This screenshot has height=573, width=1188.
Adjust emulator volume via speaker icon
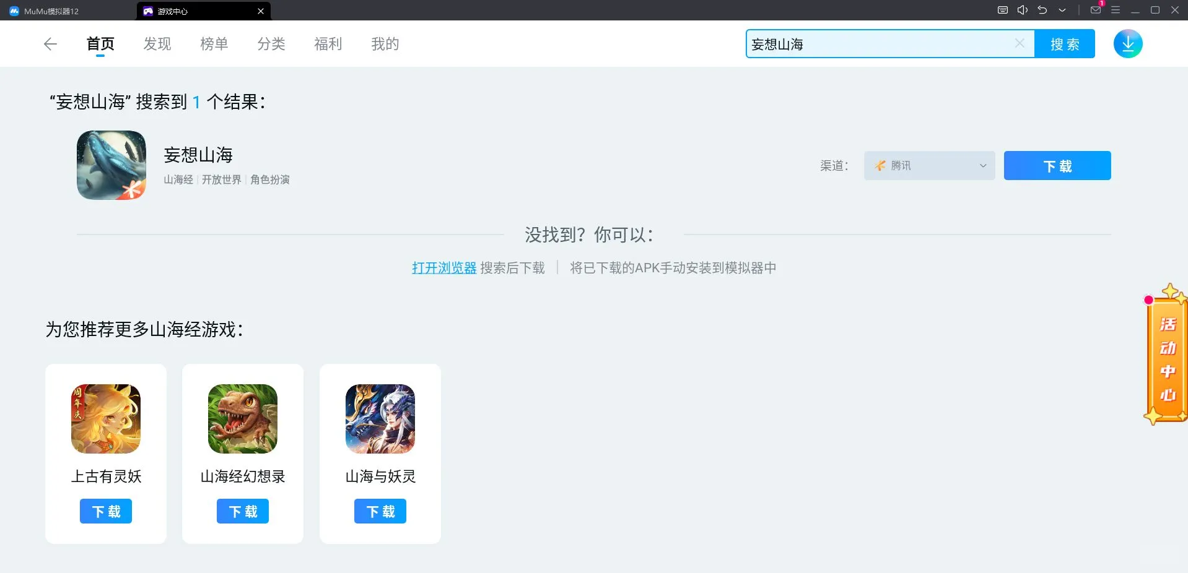click(x=1023, y=10)
